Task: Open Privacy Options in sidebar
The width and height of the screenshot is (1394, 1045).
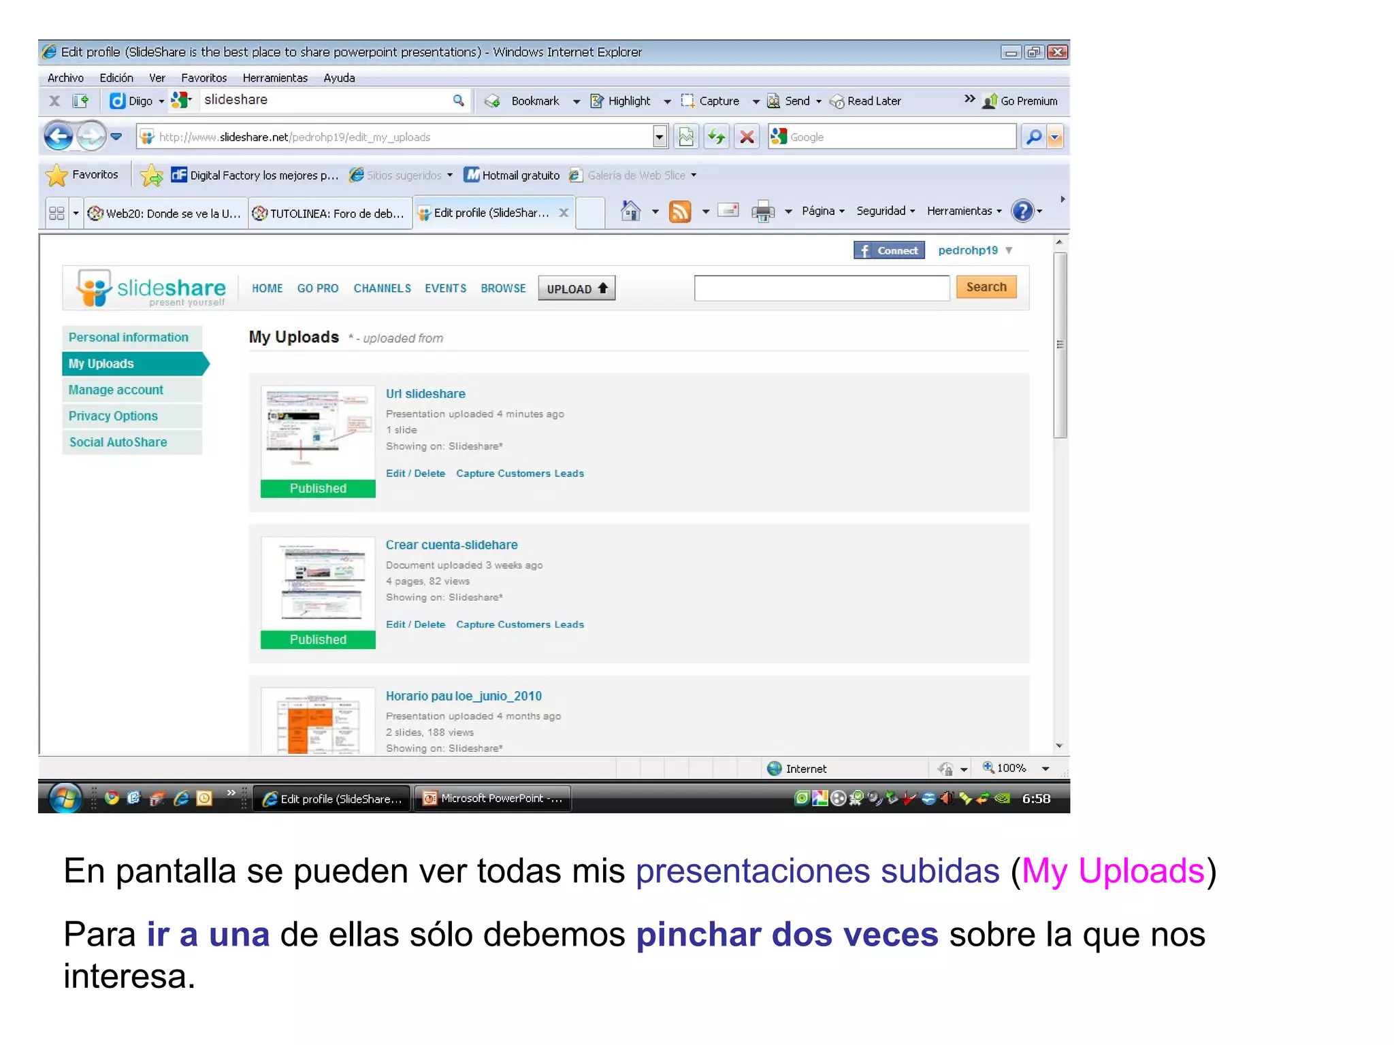Action: (x=132, y=416)
